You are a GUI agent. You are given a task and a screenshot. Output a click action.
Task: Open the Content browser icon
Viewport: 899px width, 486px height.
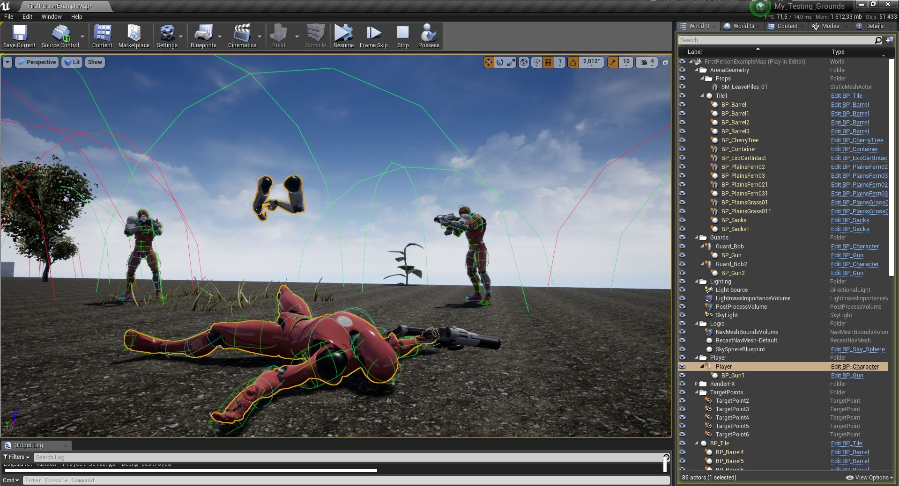tap(102, 36)
